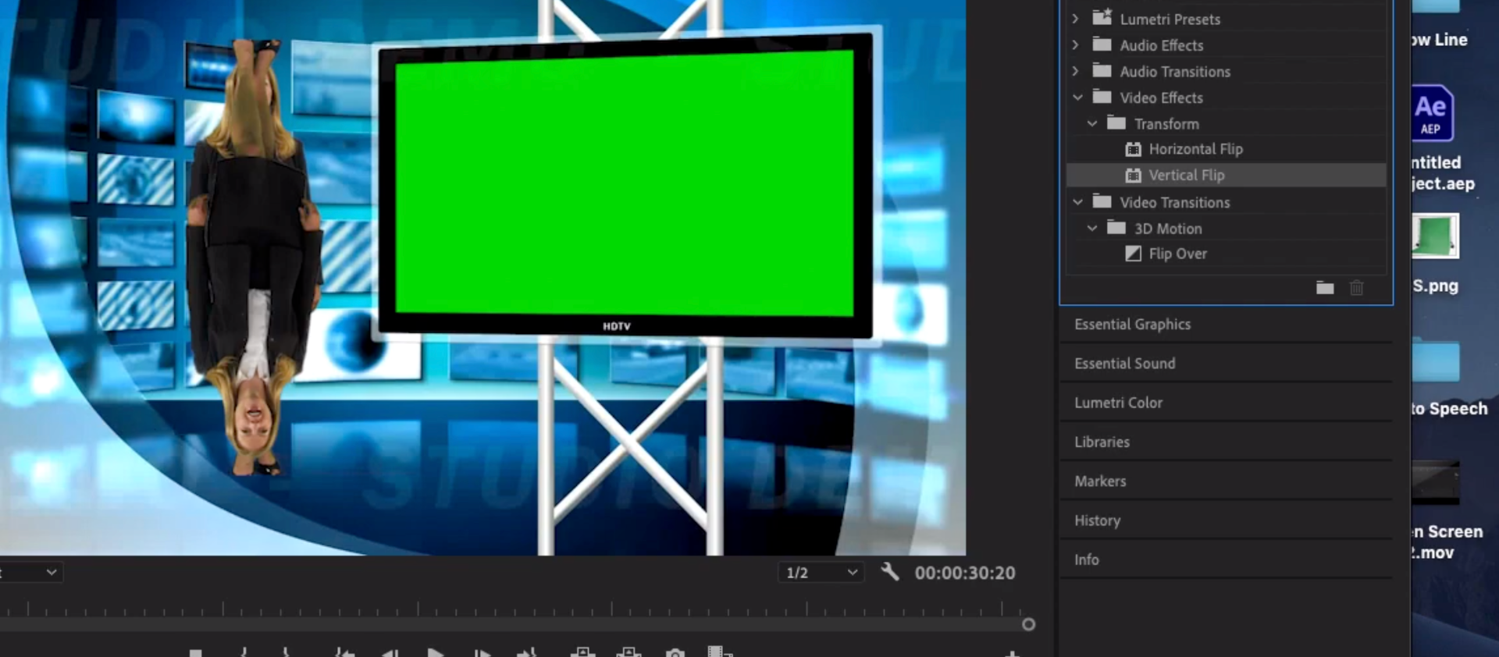
Task: Expand the Audio Transitions folder
Action: coord(1076,71)
